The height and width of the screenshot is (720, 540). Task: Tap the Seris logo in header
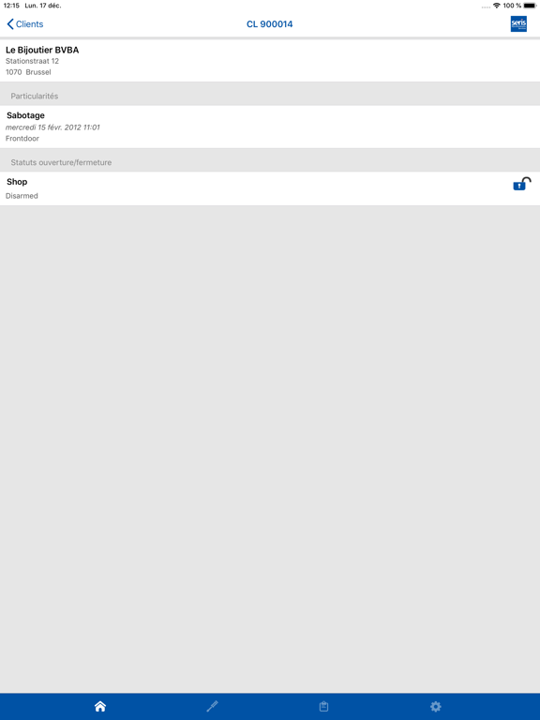point(518,23)
